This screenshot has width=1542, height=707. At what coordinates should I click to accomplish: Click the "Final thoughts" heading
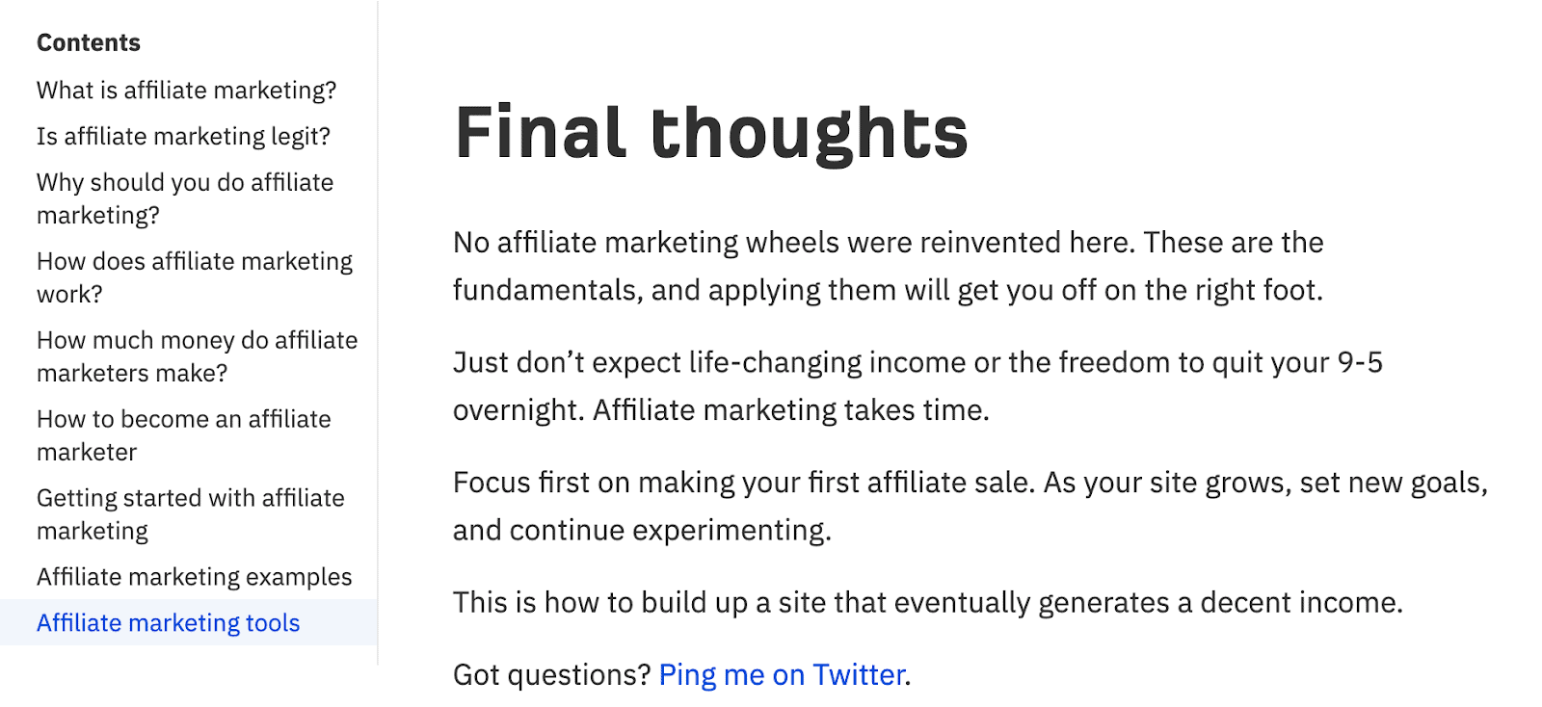pos(711,133)
